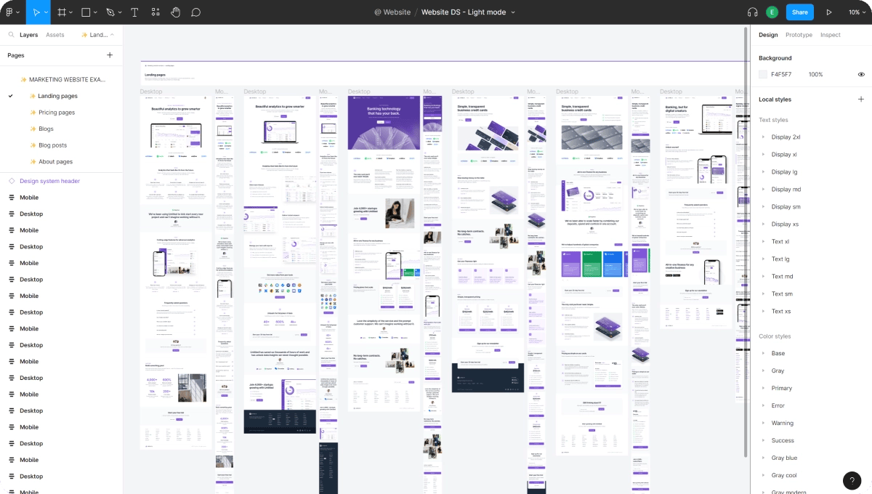Select the Frame tool
Screen dimensions: 872x494
point(61,12)
